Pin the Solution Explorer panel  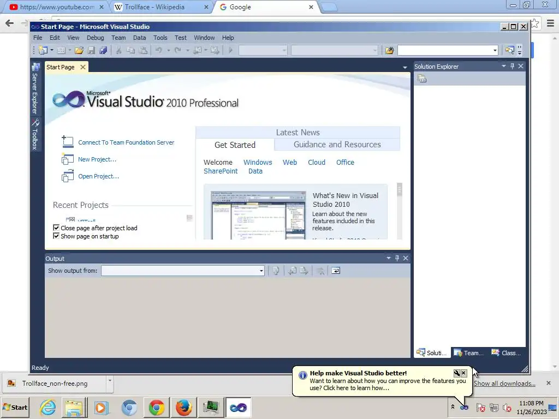(512, 66)
